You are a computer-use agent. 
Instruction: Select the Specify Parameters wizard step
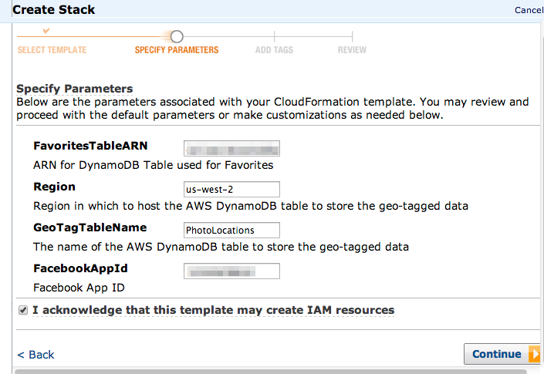177,50
